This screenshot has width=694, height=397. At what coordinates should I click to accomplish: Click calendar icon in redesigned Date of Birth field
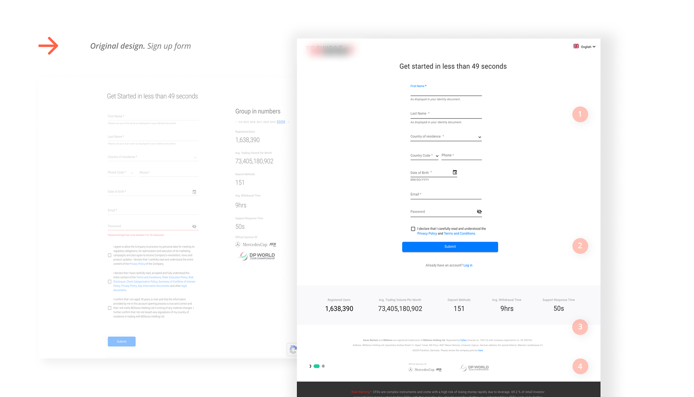tap(455, 172)
